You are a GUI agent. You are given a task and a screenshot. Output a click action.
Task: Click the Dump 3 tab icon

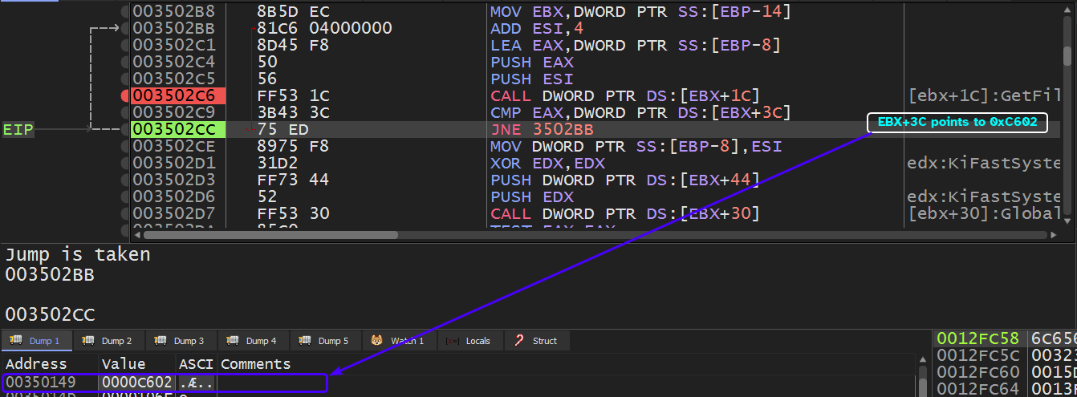click(x=161, y=341)
